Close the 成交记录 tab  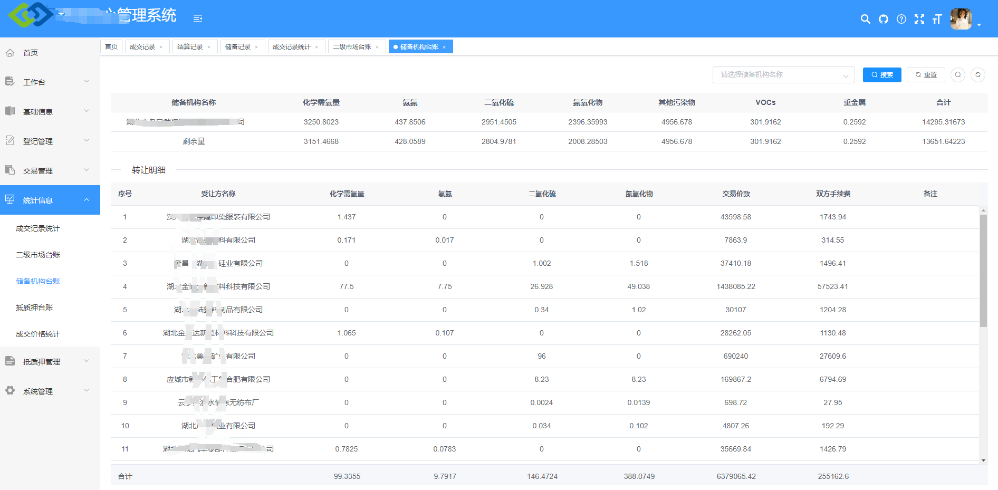tap(161, 47)
